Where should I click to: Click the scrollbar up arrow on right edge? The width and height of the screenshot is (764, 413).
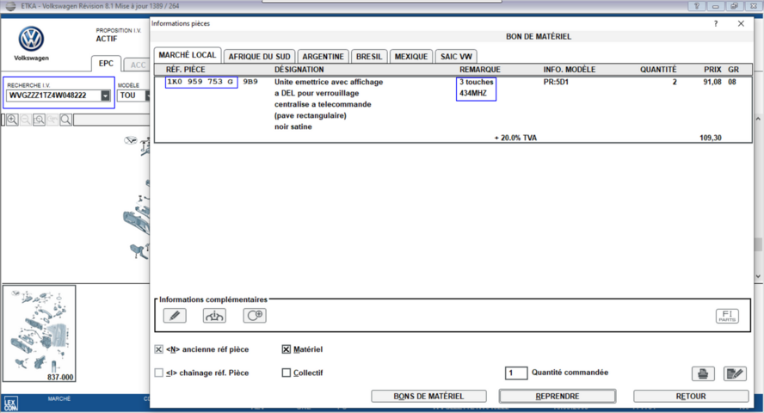coord(758,119)
